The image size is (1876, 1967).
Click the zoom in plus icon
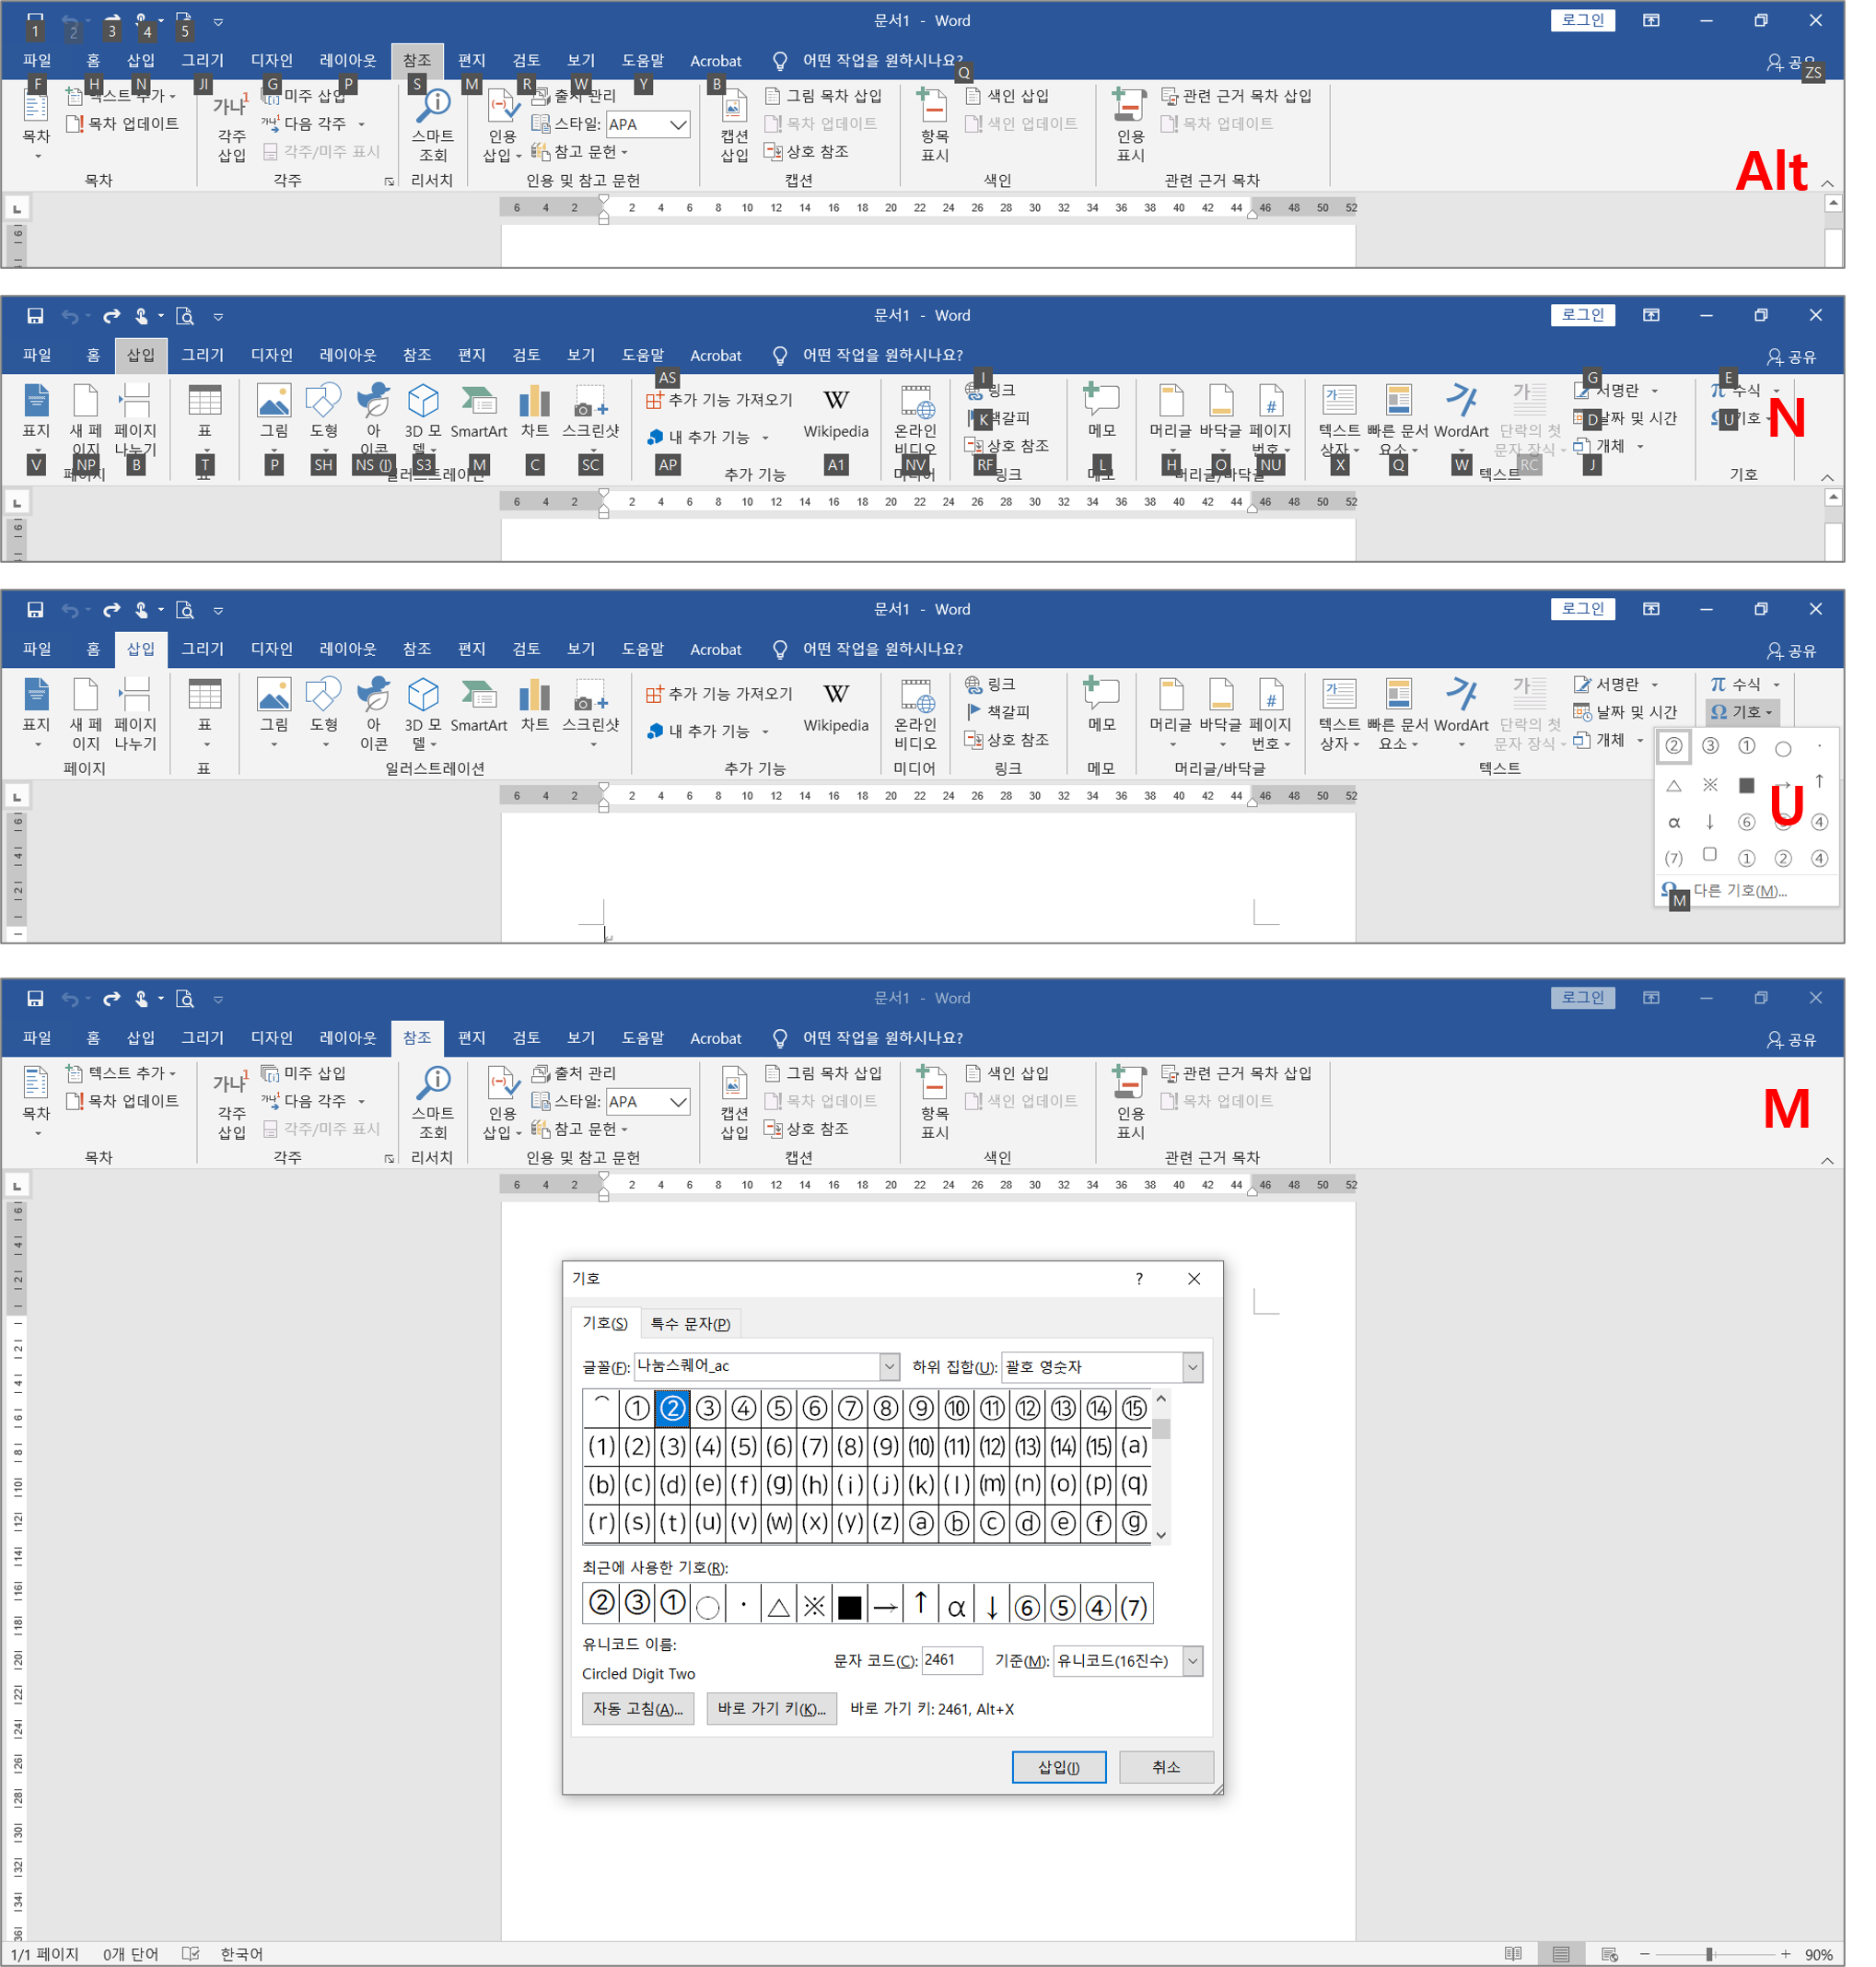(x=1785, y=1954)
